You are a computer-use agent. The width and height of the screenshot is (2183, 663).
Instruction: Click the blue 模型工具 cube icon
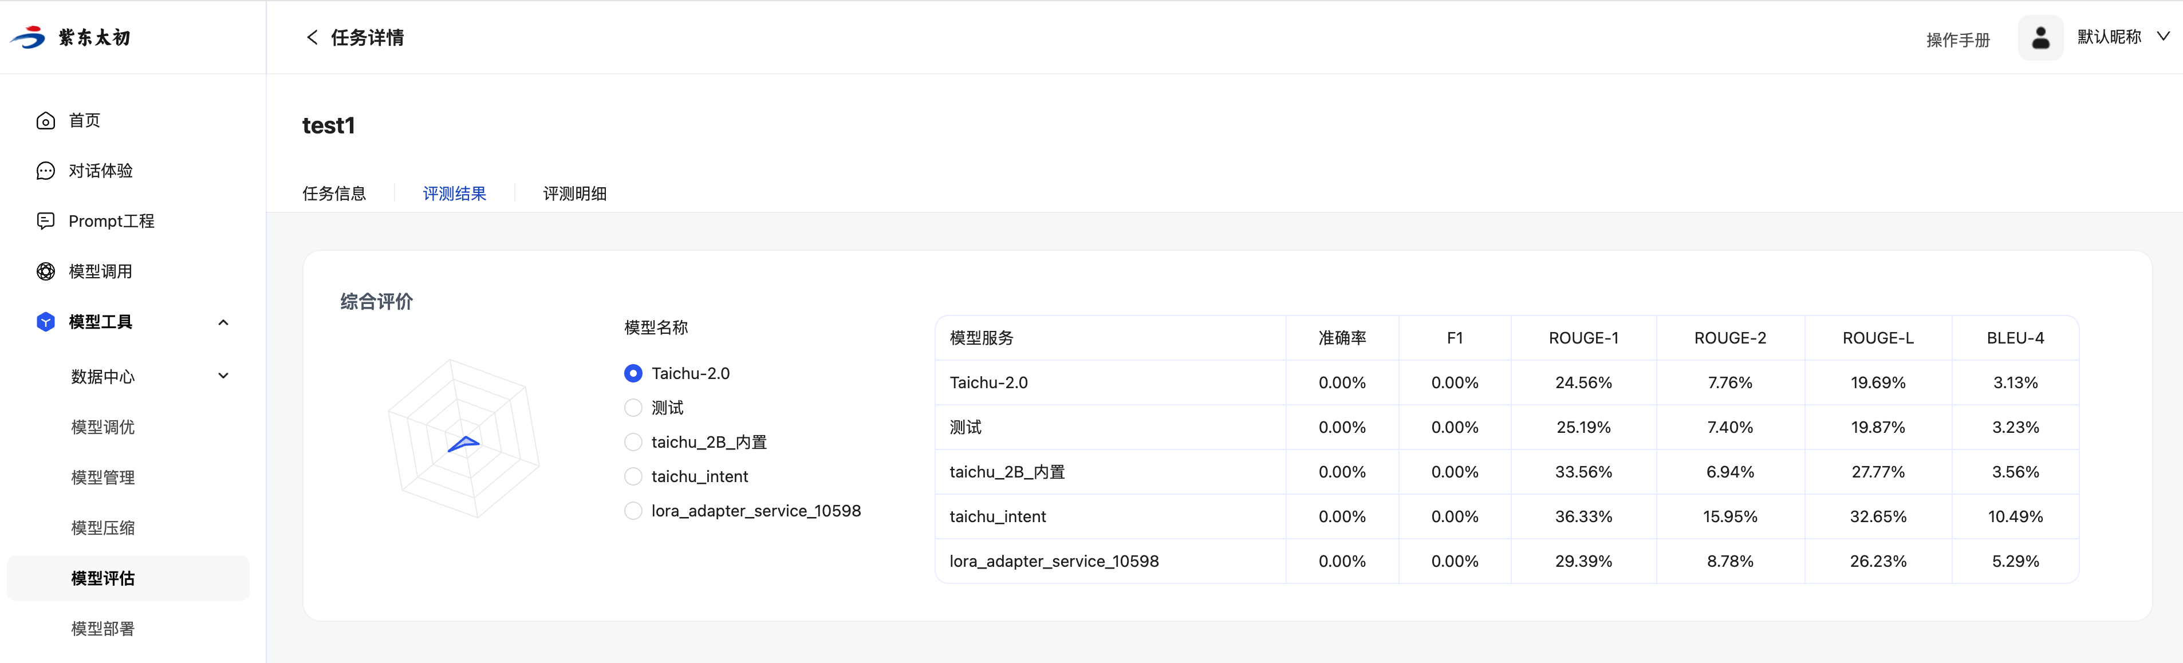click(46, 322)
